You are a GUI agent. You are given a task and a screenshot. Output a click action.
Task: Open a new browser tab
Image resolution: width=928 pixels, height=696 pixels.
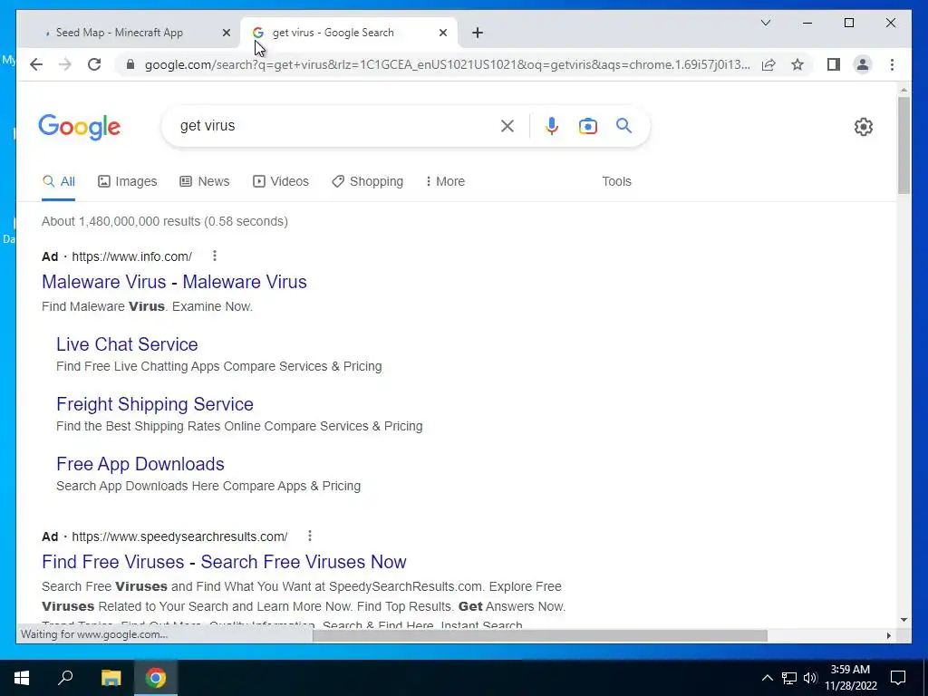tap(478, 33)
